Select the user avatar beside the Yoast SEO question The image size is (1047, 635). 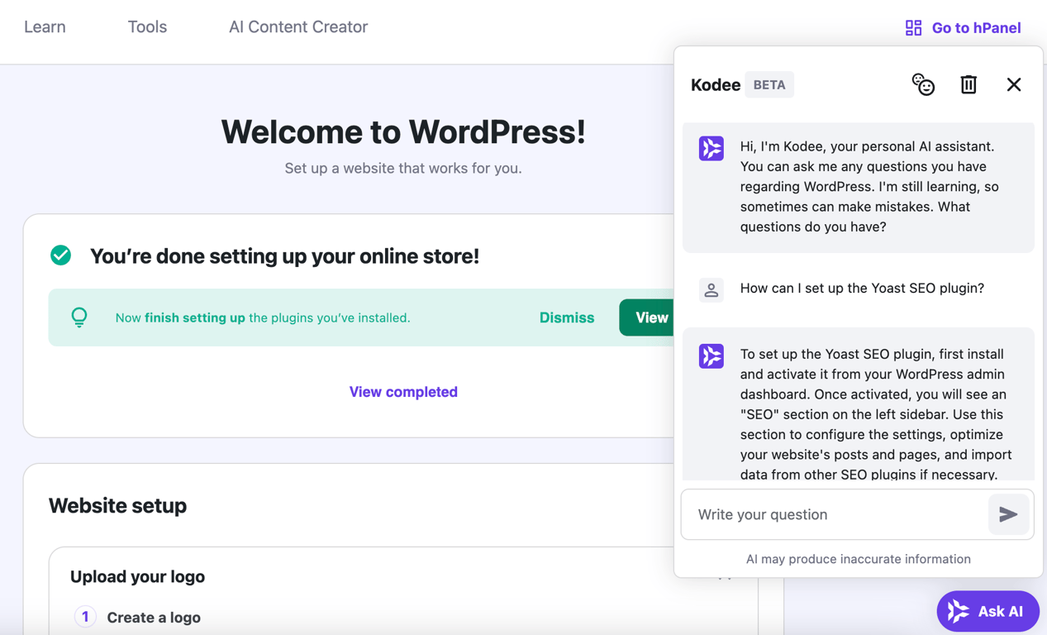tap(711, 289)
